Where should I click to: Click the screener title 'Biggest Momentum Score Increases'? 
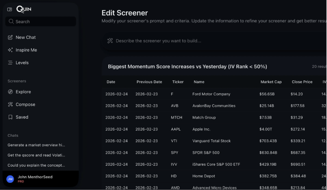(187, 67)
